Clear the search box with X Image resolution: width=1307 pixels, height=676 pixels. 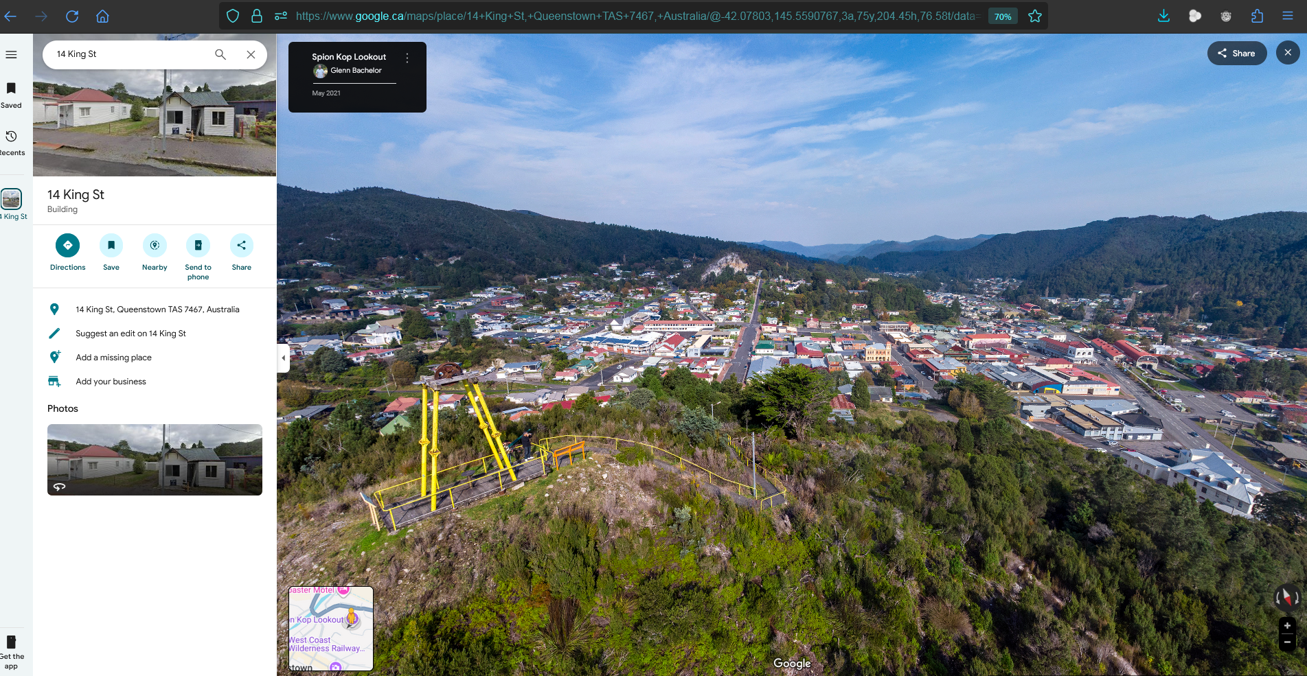coord(251,54)
